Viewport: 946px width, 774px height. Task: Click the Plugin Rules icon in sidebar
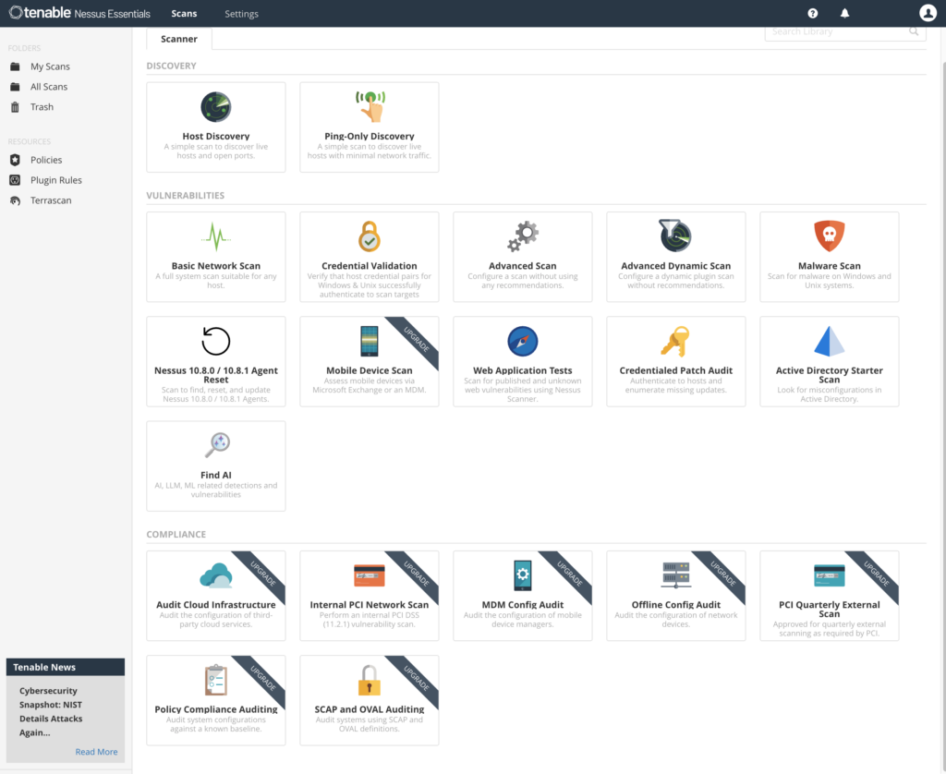[15, 180]
